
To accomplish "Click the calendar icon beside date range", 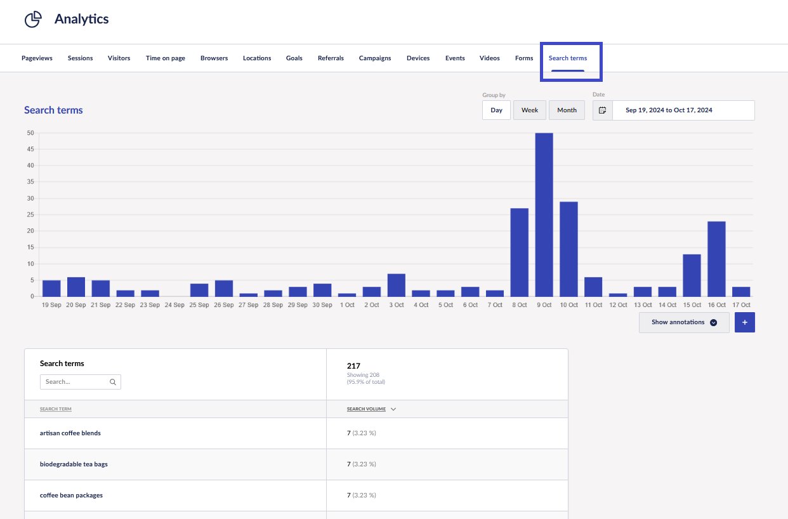I will point(603,110).
